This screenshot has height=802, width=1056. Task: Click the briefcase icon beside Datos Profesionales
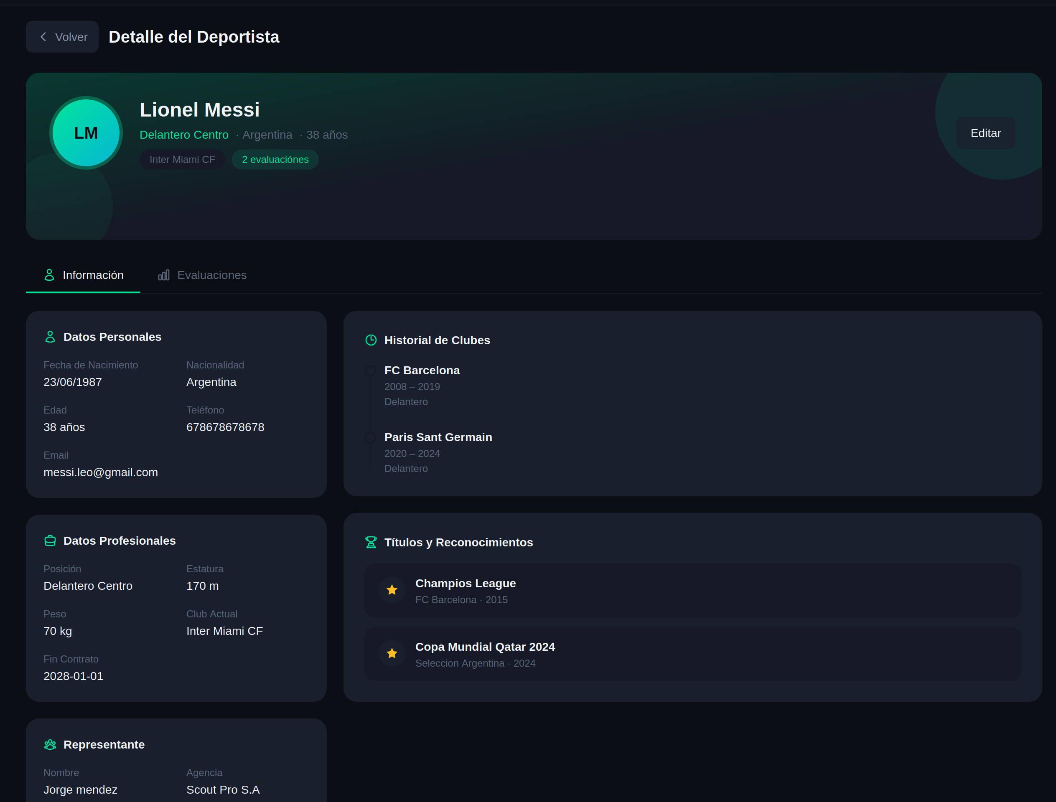pyautogui.click(x=50, y=541)
